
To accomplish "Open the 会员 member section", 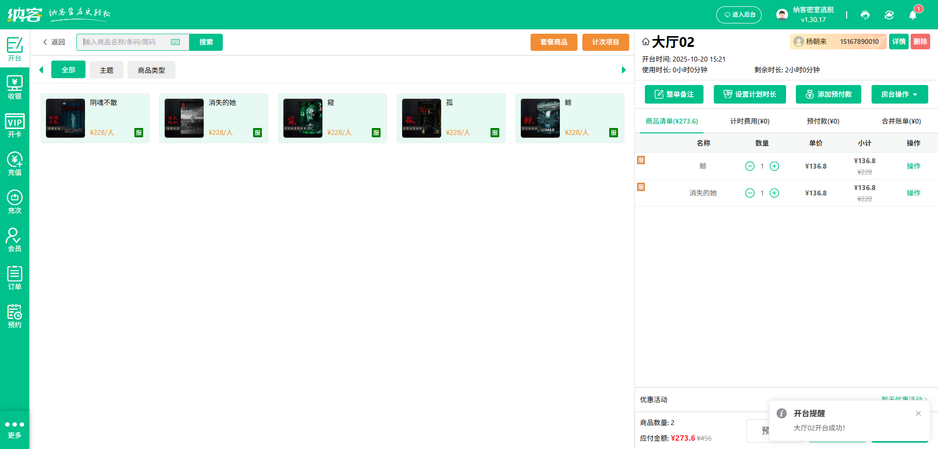I will [x=15, y=240].
